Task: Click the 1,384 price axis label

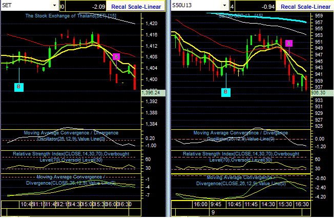Action: pyautogui.click(x=151, y=124)
